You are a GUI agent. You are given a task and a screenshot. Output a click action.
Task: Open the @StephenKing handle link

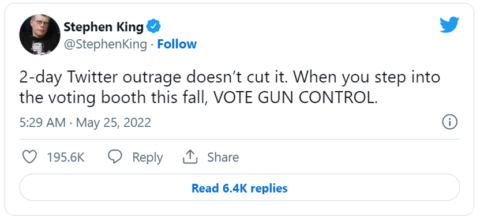coord(105,44)
